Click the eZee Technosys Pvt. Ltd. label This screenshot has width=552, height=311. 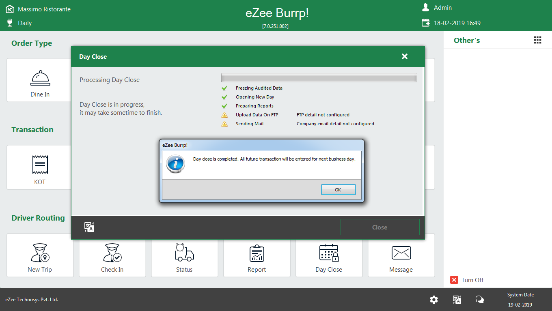[32, 300]
